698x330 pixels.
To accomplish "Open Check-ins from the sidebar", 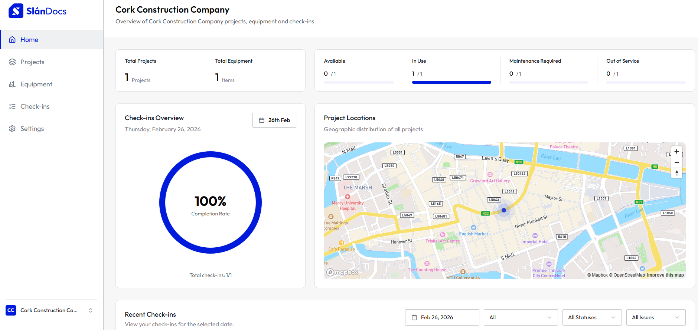I will point(52,106).
